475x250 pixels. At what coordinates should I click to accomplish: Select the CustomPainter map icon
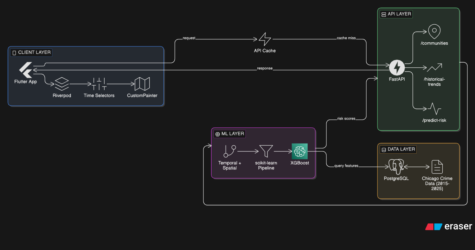pos(142,84)
